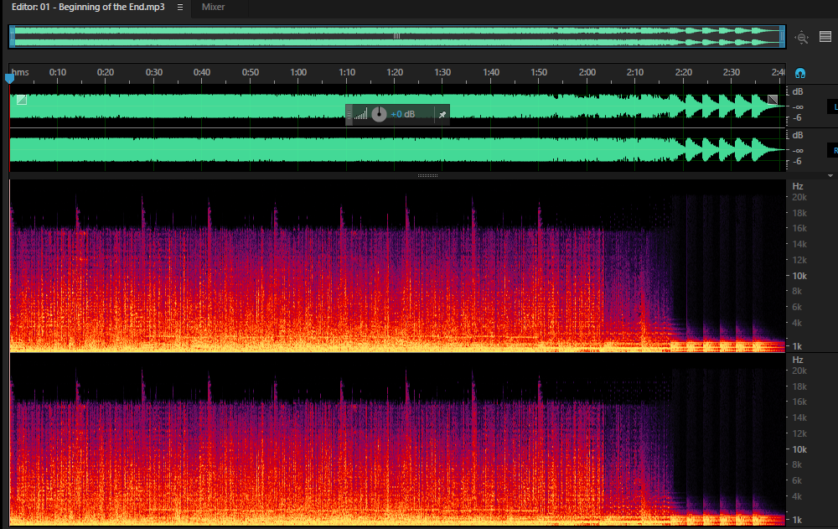The image size is (838, 529).
Task: Click the overview navigator right edge handle
Action: 782,36
